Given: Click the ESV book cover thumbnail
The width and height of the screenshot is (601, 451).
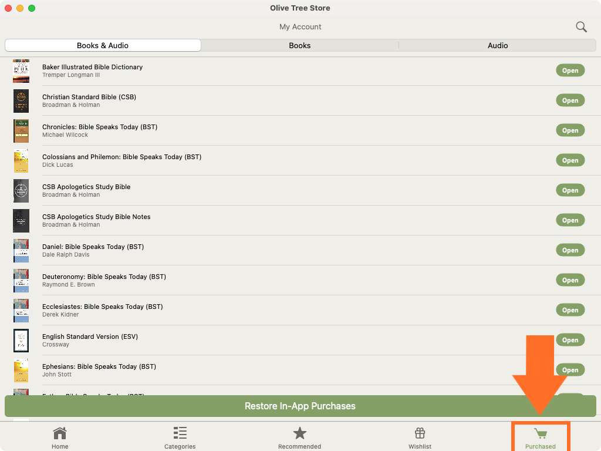Looking at the screenshot, I should pyautogui.click(x=21, y=340).
